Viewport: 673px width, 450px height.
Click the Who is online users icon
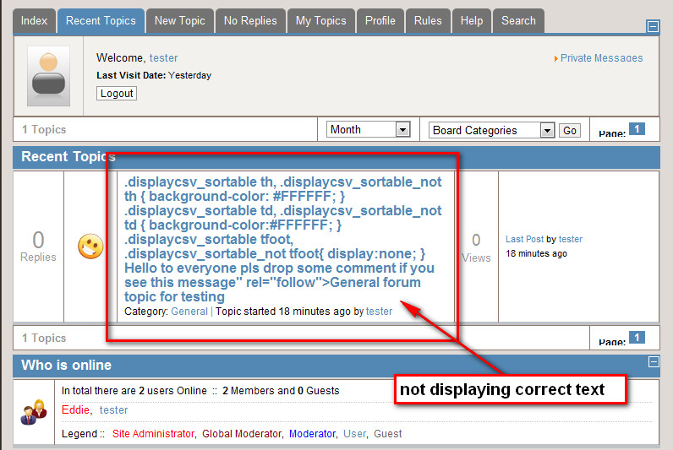(x=34, y=412)
